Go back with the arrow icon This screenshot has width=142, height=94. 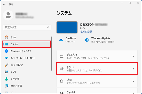[4, 4]
